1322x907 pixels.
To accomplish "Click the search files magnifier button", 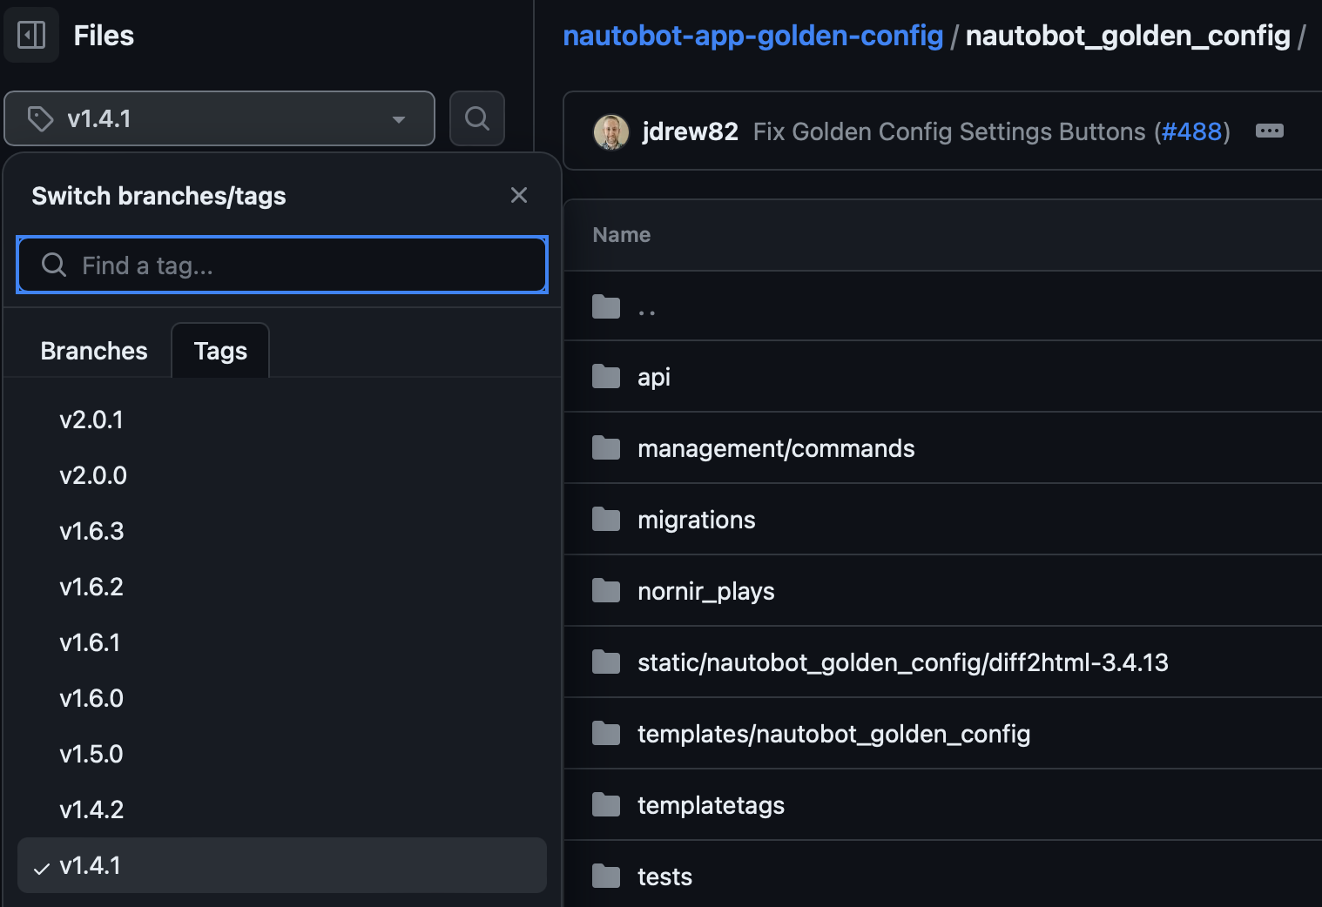I will click(x=476, y=118).
